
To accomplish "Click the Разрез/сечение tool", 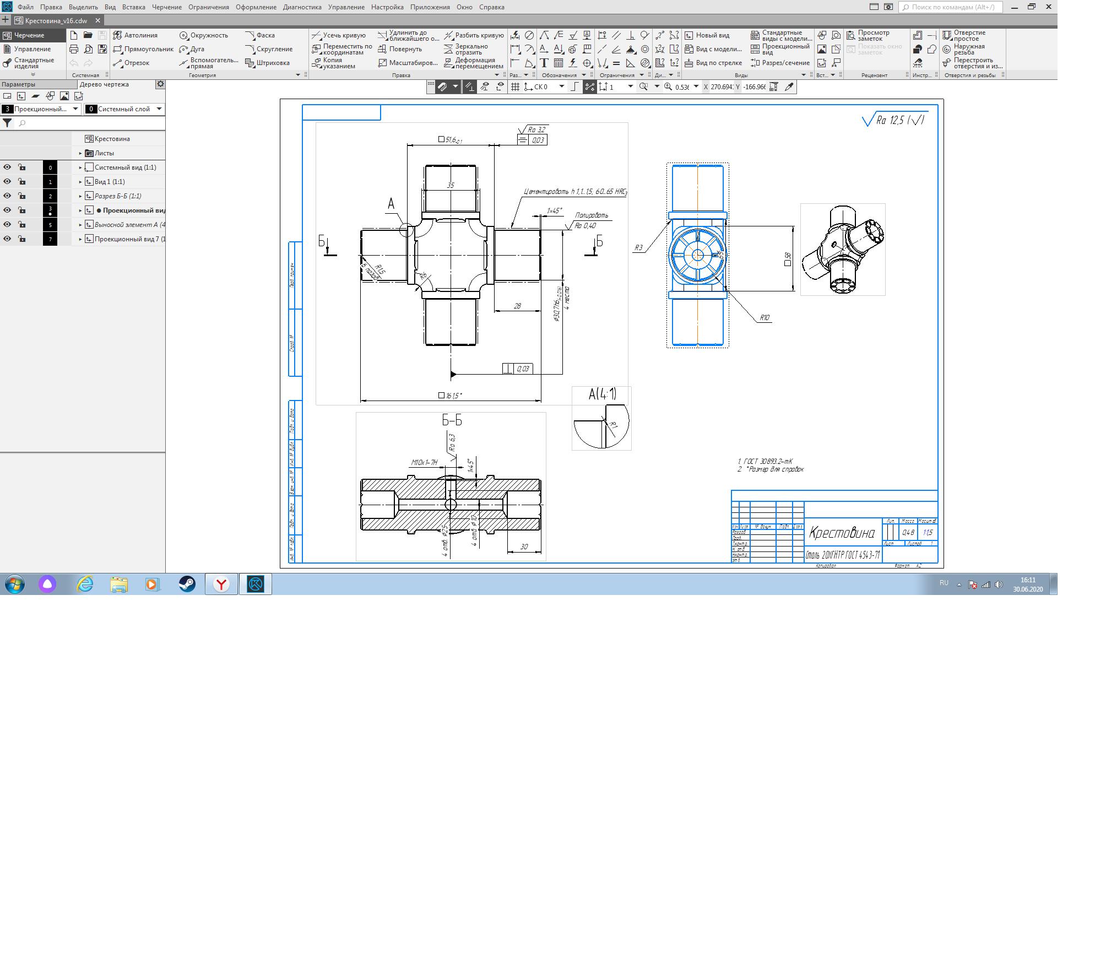I will click(780, 63).
